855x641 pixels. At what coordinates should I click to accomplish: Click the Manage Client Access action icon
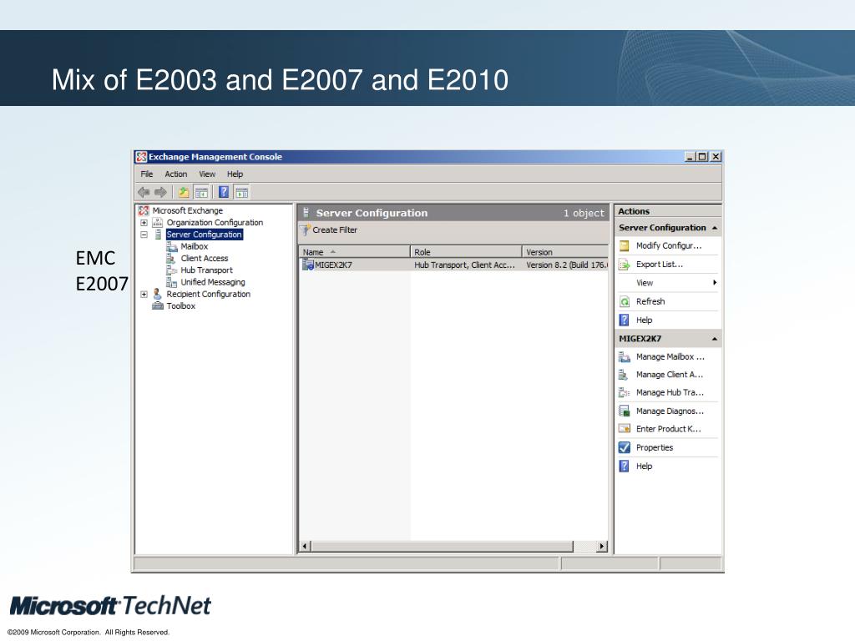[x=623, y=375]
